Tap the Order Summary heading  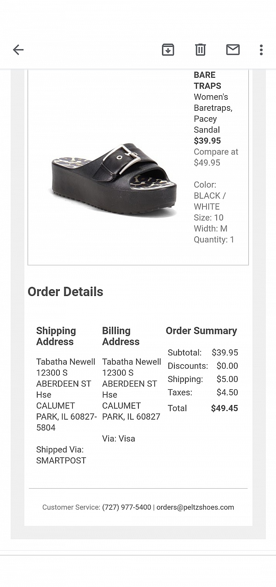click(201, 331)
